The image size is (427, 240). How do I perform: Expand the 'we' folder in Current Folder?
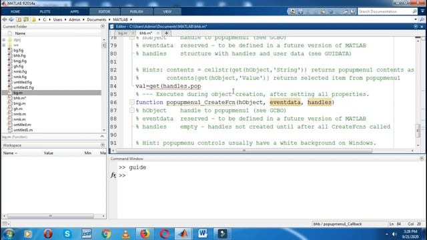[x=4, y=45]
